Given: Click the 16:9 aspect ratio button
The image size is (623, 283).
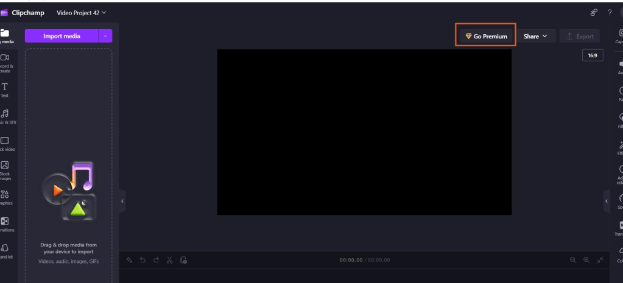Looking at the screenshot, I should tap(592, 55).
